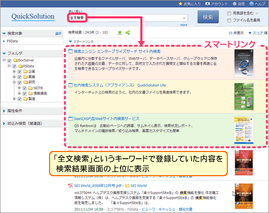Viewport: 269px width, 213px height.
Task: Uncheck the SEITR folder checkbox
Action: (25, 88)
